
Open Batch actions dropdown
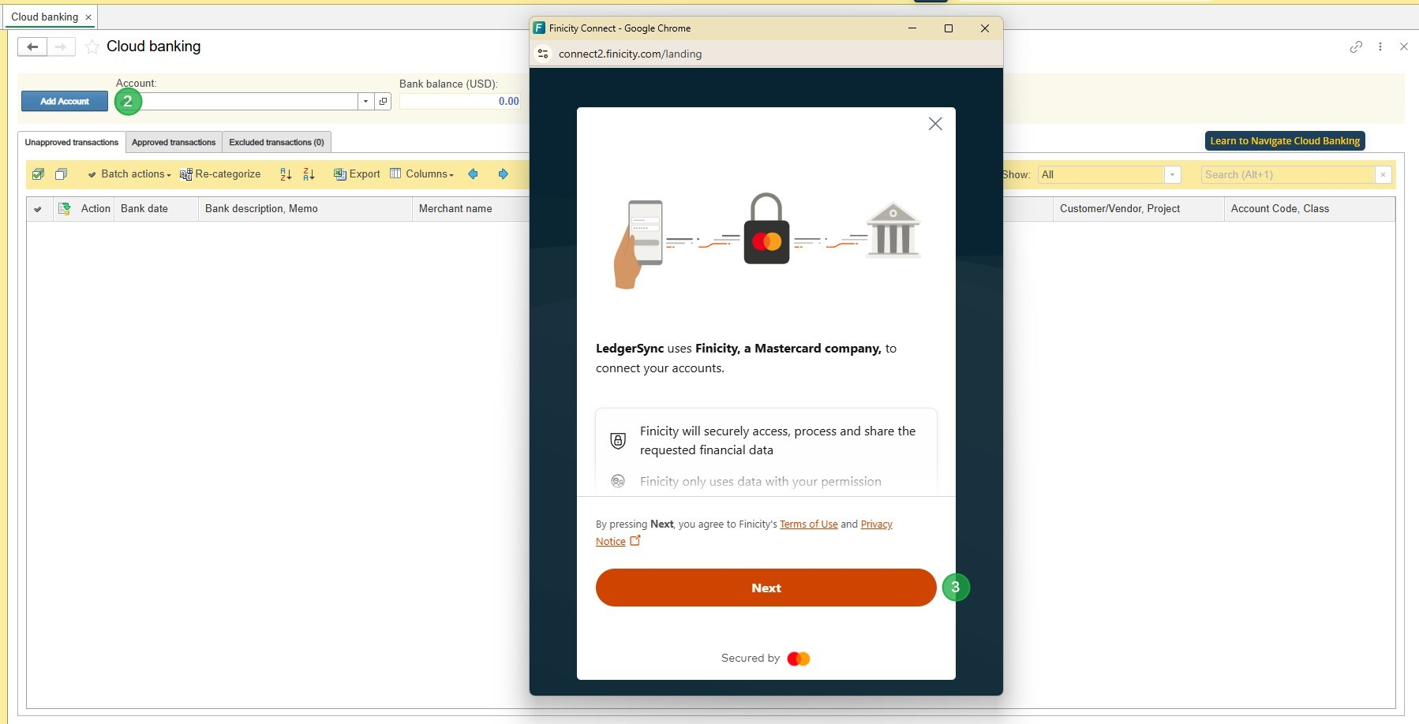(129, 174)
